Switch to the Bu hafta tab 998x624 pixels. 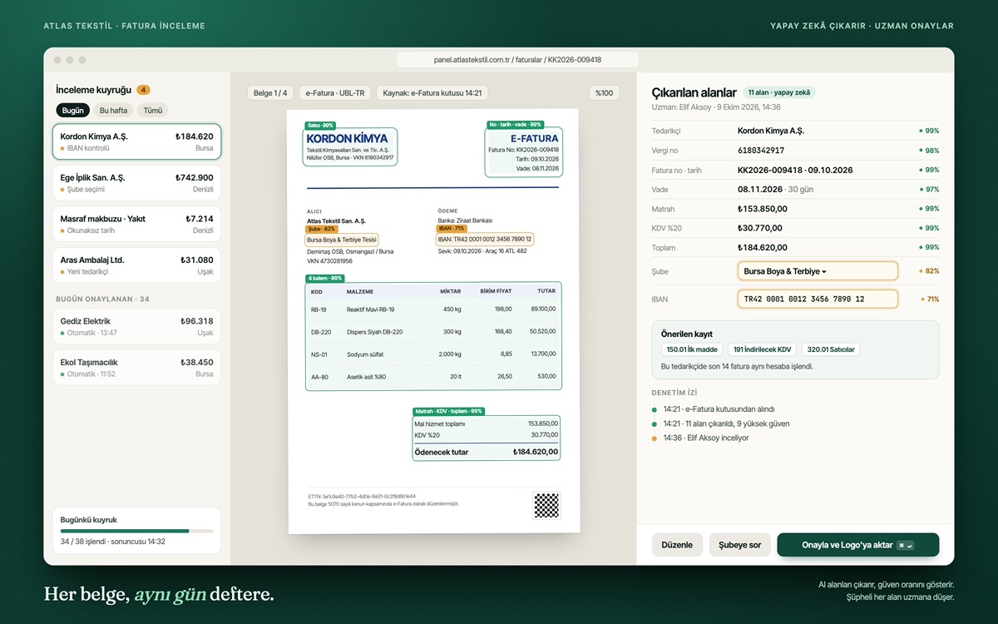click(x=113, y=110)
